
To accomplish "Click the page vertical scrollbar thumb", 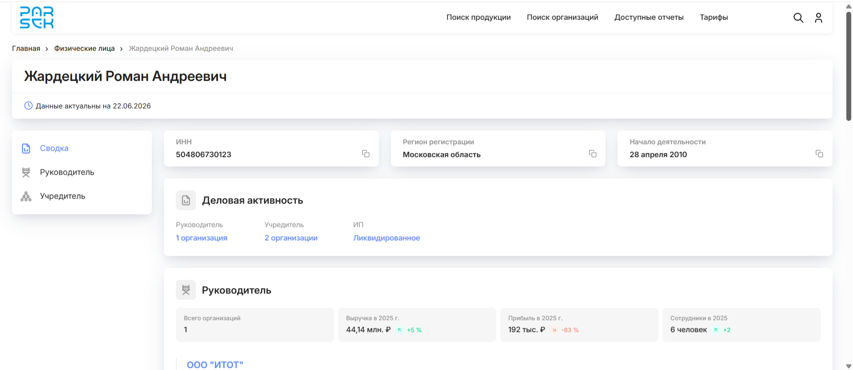I will (x=849, y=66).
